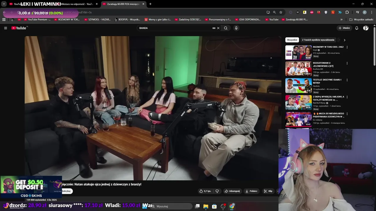This screenshot has height=211, width=376.
Task: Switch to the Zarabiają 60.000 PLN tab
Action: pos(123,4)
